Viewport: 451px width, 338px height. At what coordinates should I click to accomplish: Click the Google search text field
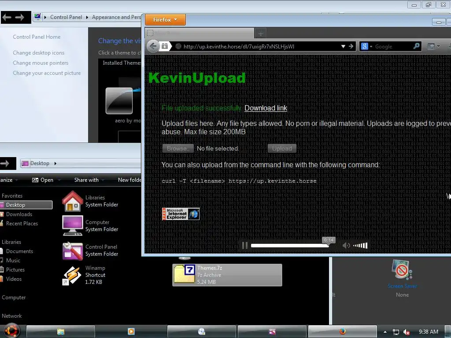pyautogui.click(x=393, y=47)
